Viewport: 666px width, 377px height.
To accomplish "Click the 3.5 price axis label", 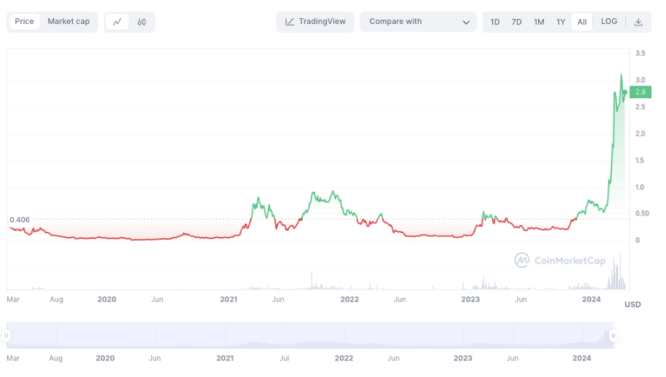I will 640,53.
